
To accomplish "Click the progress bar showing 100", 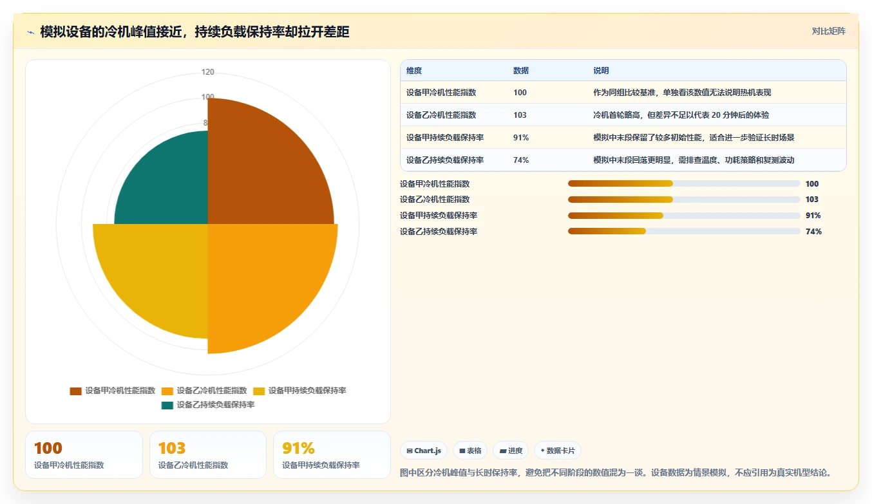I will pos(684,184).
